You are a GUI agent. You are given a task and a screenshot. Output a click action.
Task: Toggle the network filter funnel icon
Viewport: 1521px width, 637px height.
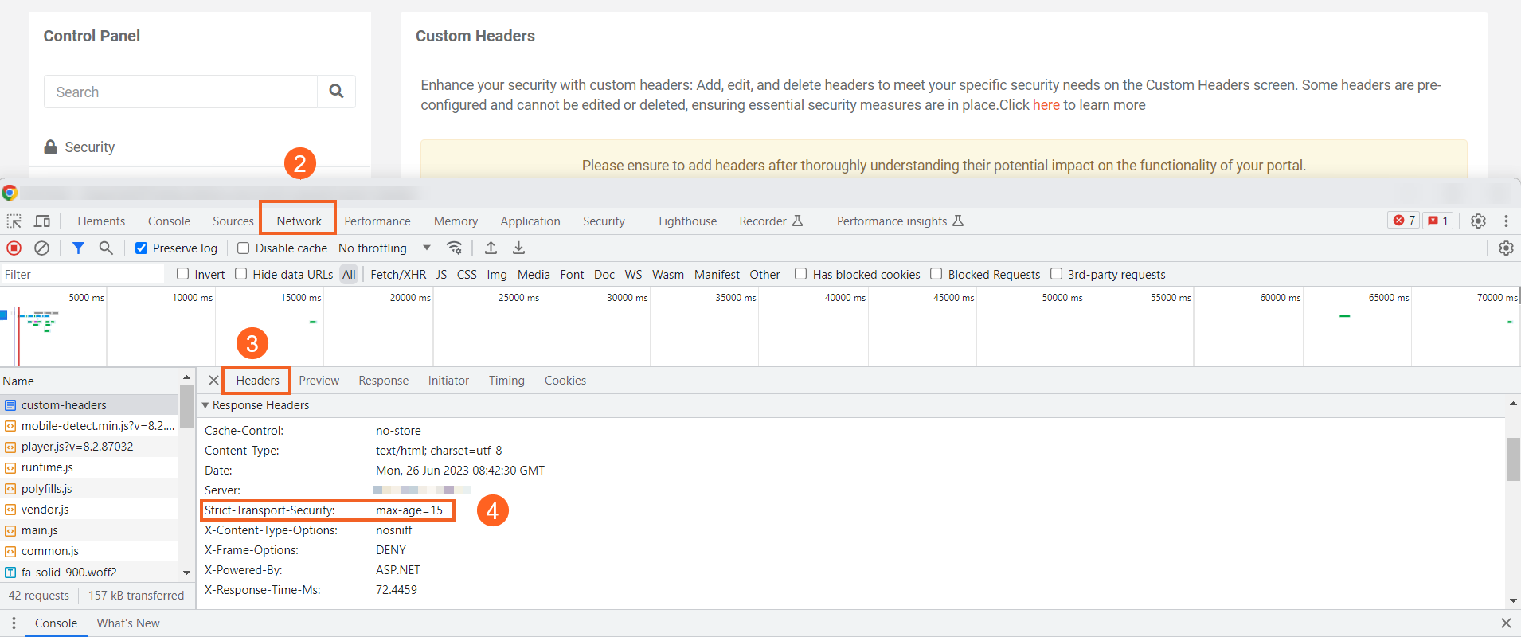tap(78, 248)
